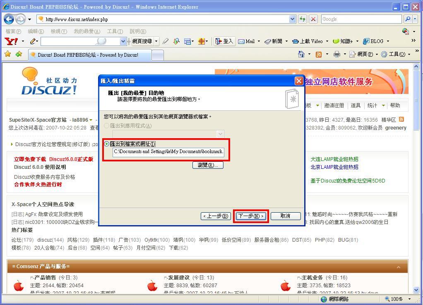Expand the 工具(O) tools dropdown
423x305 pixels.
409,55
